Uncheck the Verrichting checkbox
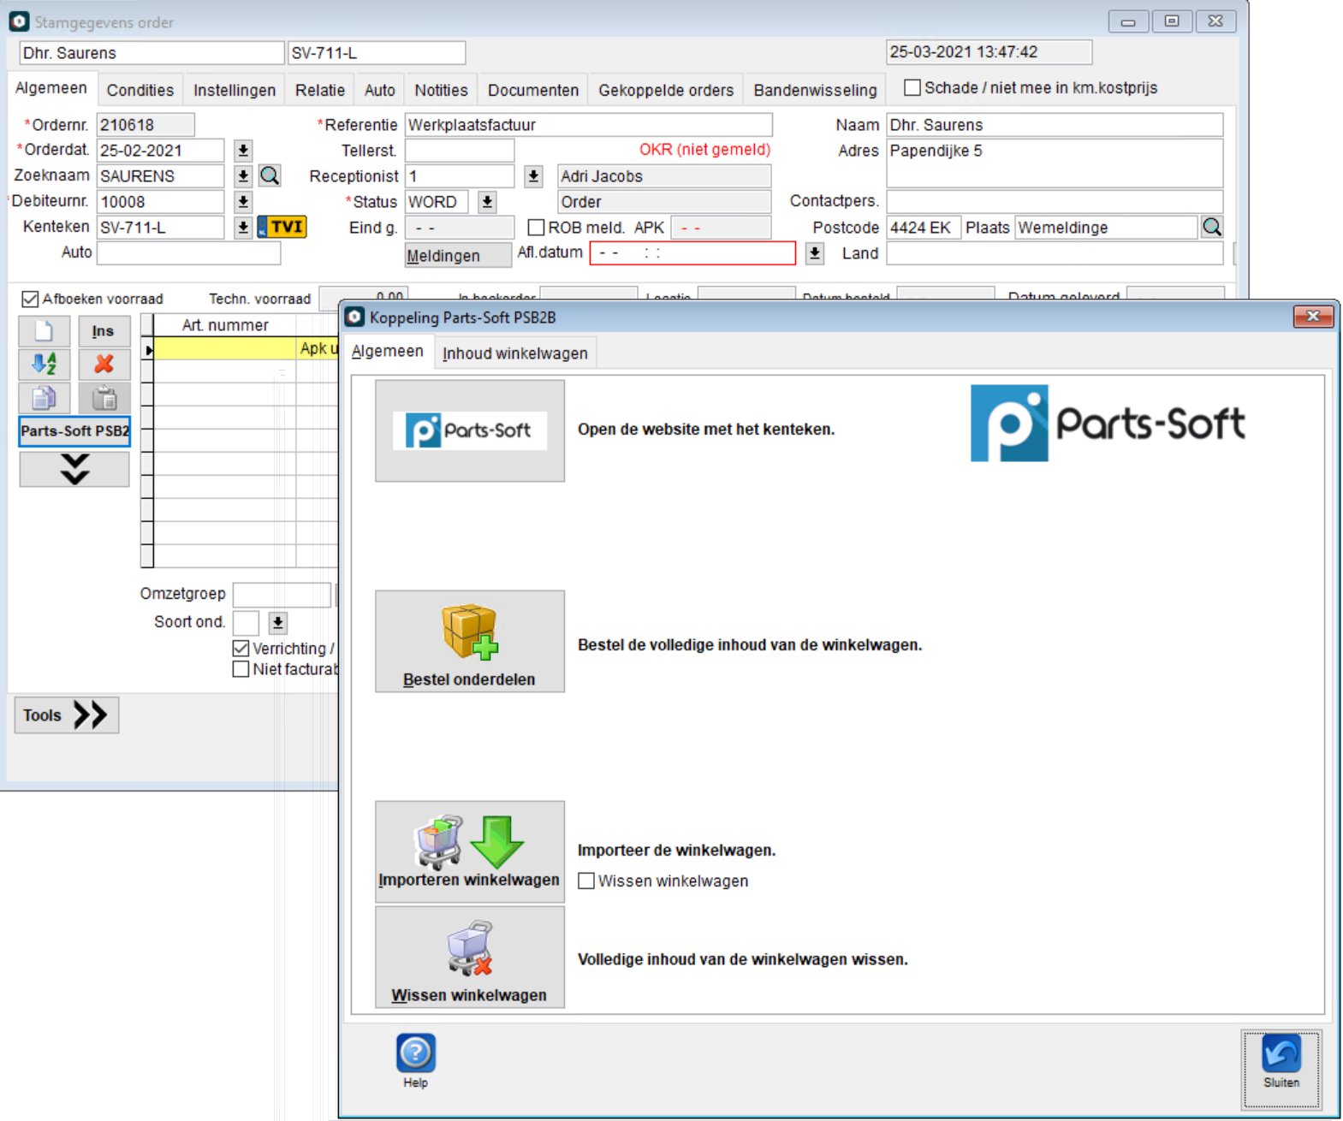The width and height of the screenshot is (1343, 1121). tap(241, 649)
